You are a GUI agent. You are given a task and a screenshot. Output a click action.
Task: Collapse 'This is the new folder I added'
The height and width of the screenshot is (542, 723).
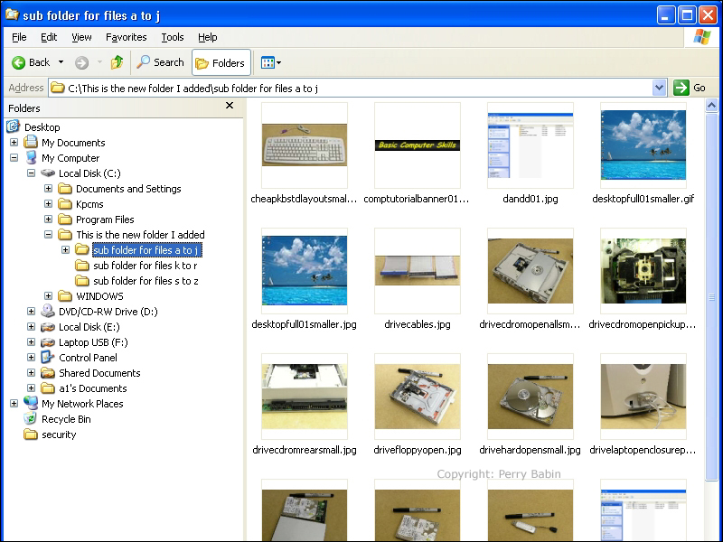tap(48, 235)
